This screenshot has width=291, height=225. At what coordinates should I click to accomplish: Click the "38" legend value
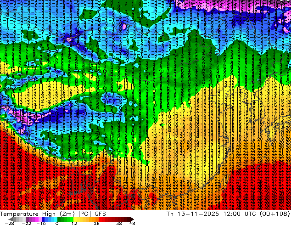119,223
